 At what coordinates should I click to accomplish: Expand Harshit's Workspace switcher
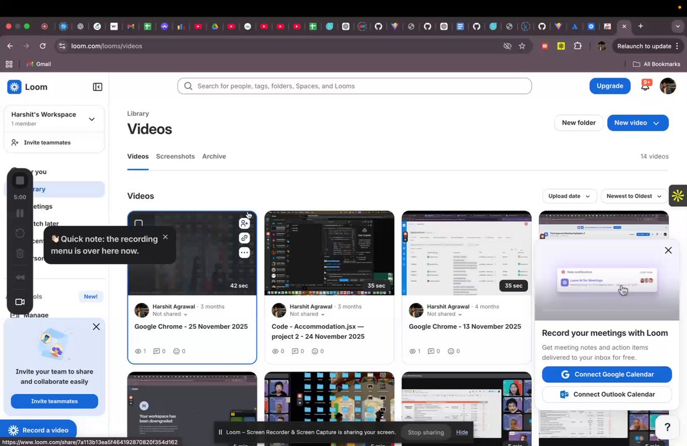92,119
